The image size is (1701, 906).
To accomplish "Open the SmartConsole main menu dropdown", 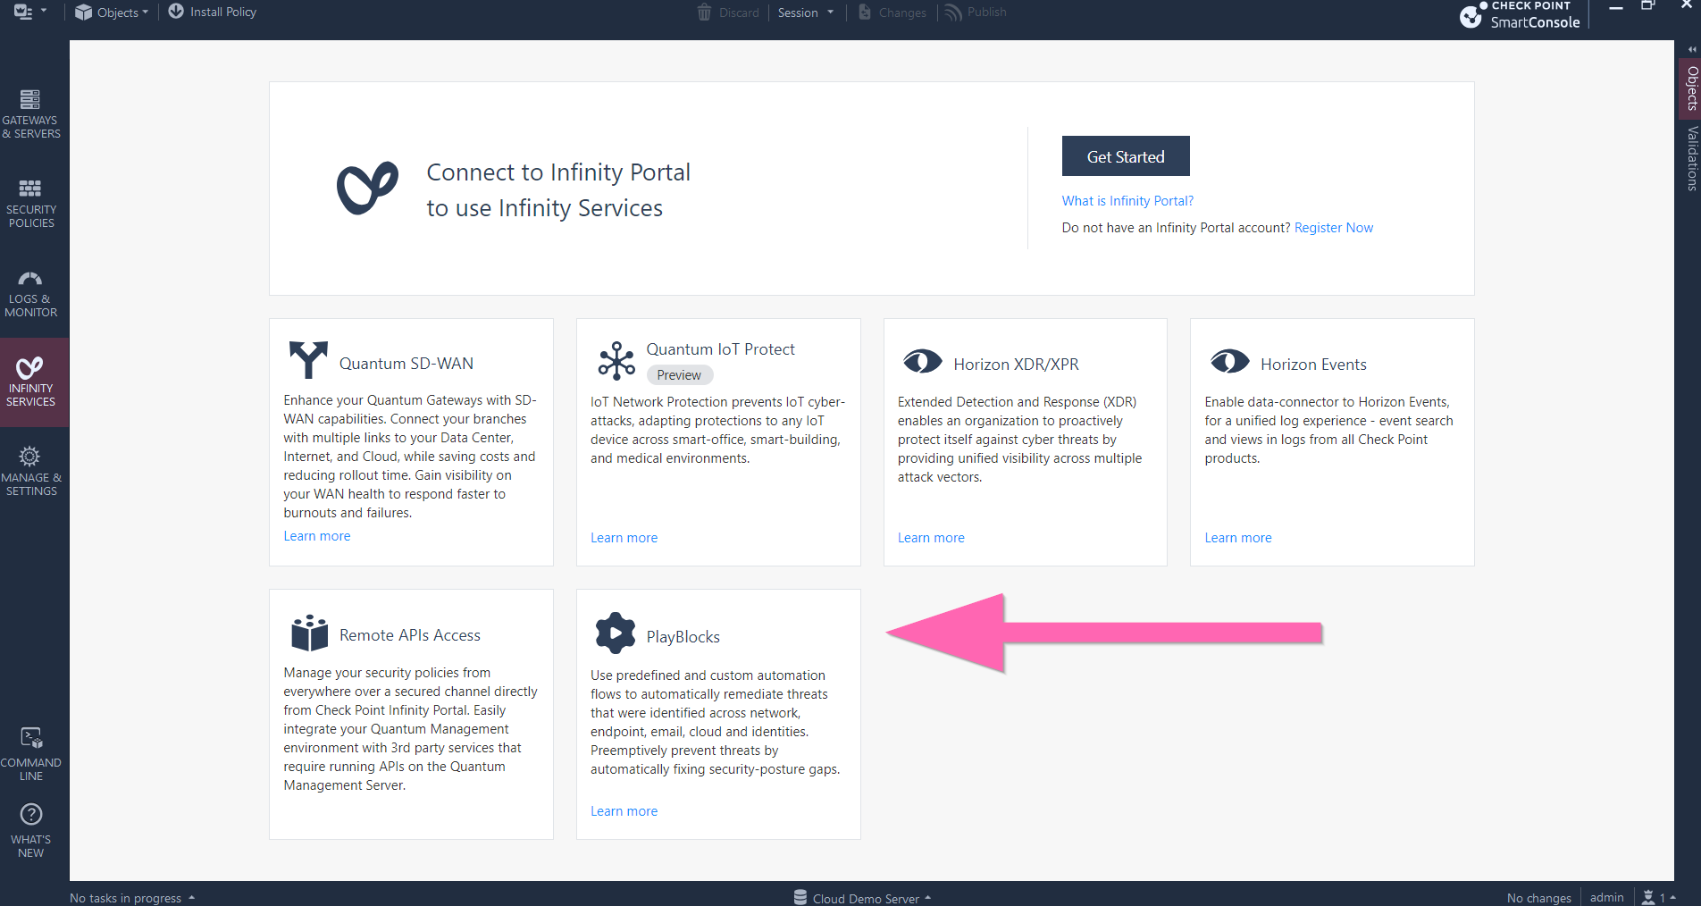I will tap(27, 12).
